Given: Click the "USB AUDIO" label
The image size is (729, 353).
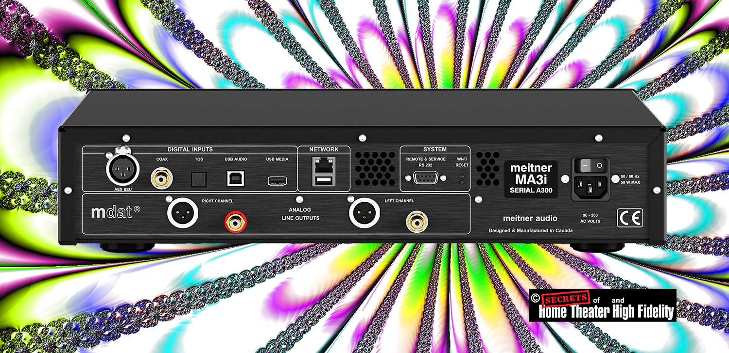Looking at the screenshot, I should (236, 159).
